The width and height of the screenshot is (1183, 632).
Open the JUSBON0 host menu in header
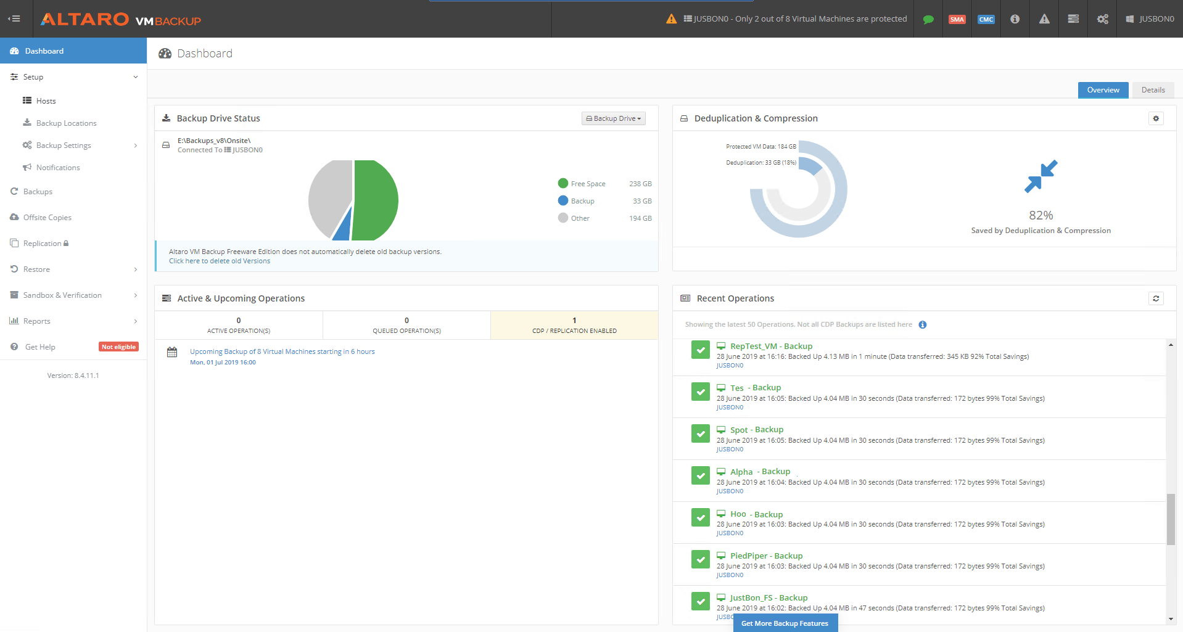click(x=1150, y=19)
